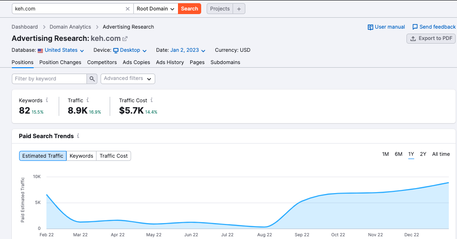Click the Aug 22 axis label
This screenshot has width=457, height=239.
264,234
